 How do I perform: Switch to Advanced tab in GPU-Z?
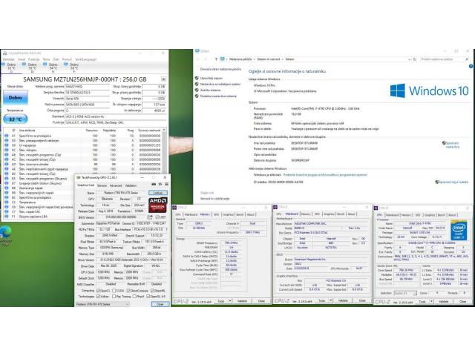coord(116,185)
